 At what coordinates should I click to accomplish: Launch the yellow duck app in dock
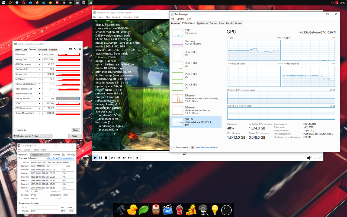point(132,210)
